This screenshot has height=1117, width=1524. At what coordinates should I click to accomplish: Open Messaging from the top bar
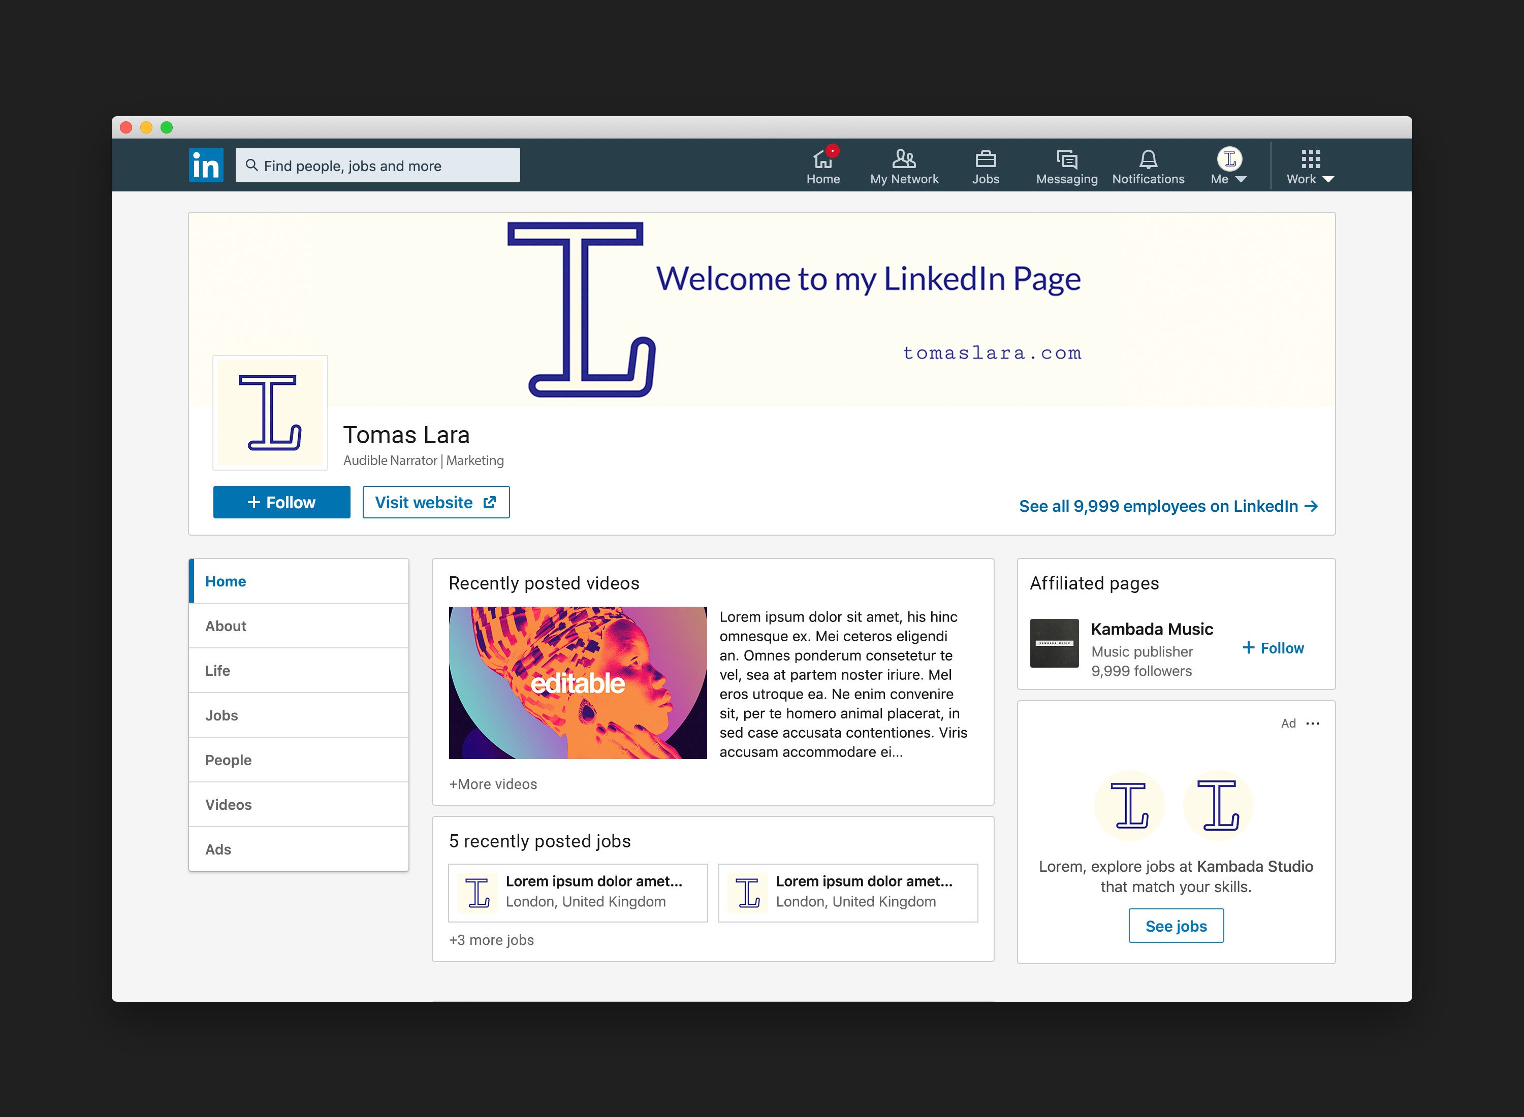click(1066, 159)
